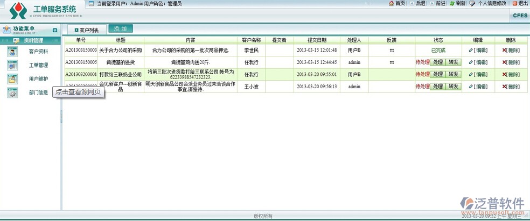Screen dimensions: 530x221
Task: Click the 添加 button
Action: click(120, 29)
